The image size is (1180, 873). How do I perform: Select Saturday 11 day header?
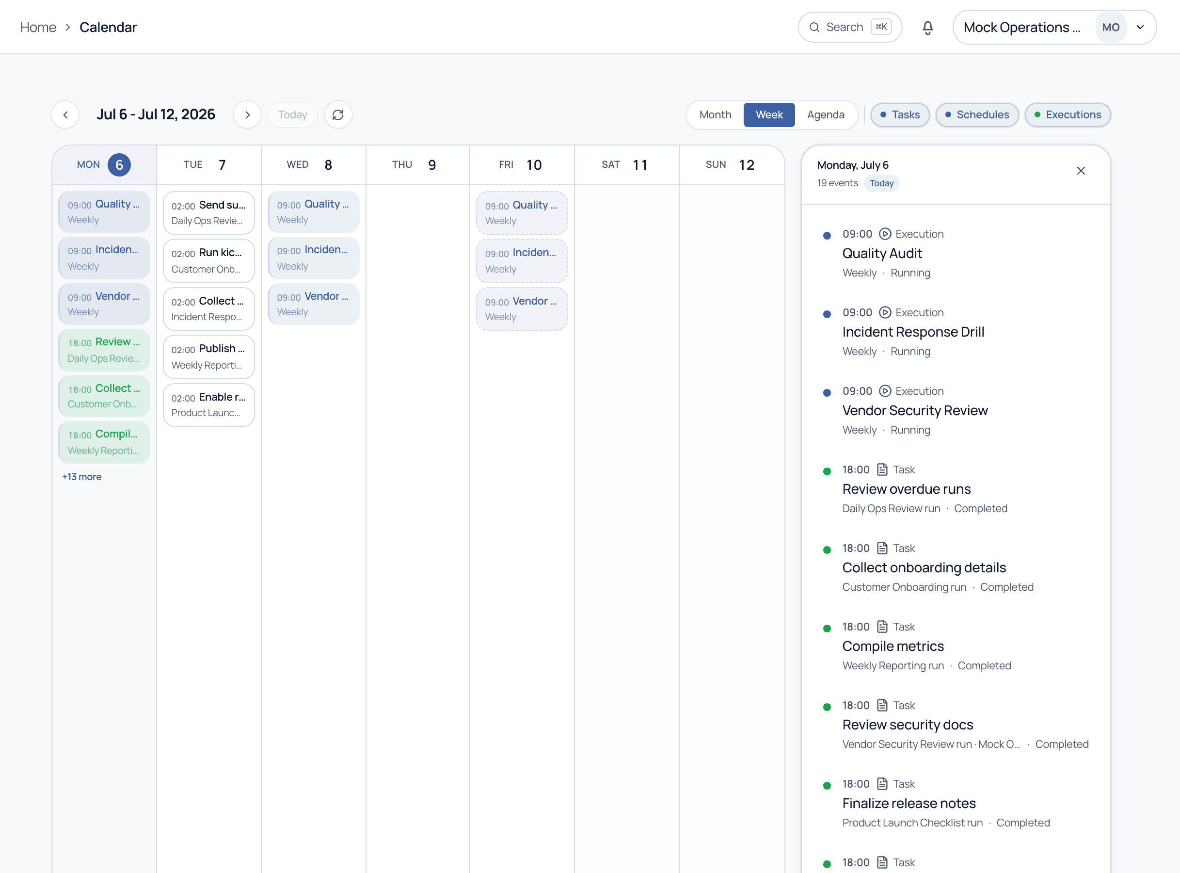click(x=626, y=165)
